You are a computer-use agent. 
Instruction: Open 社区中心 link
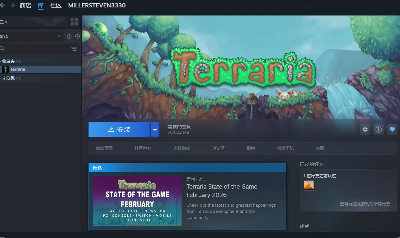(x=143, y=148)
